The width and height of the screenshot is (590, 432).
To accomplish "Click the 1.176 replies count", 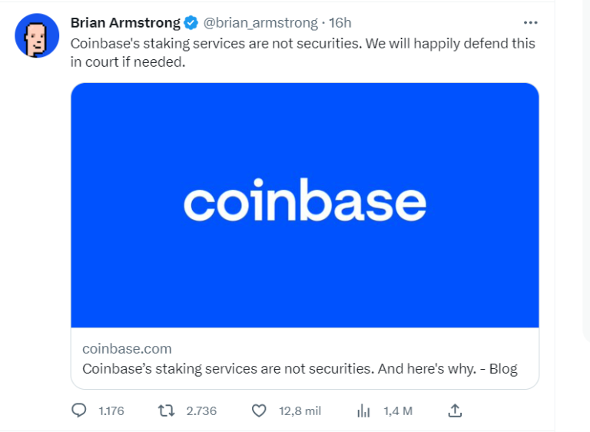I will click(111, 411).
